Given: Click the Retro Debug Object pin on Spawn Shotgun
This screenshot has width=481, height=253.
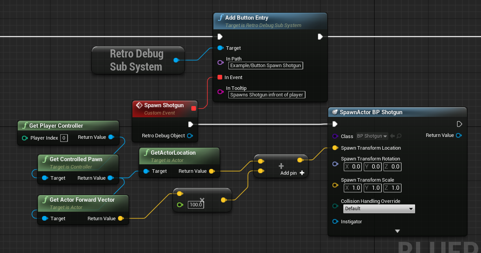Looking at the screenshot, I should [189, 135].
